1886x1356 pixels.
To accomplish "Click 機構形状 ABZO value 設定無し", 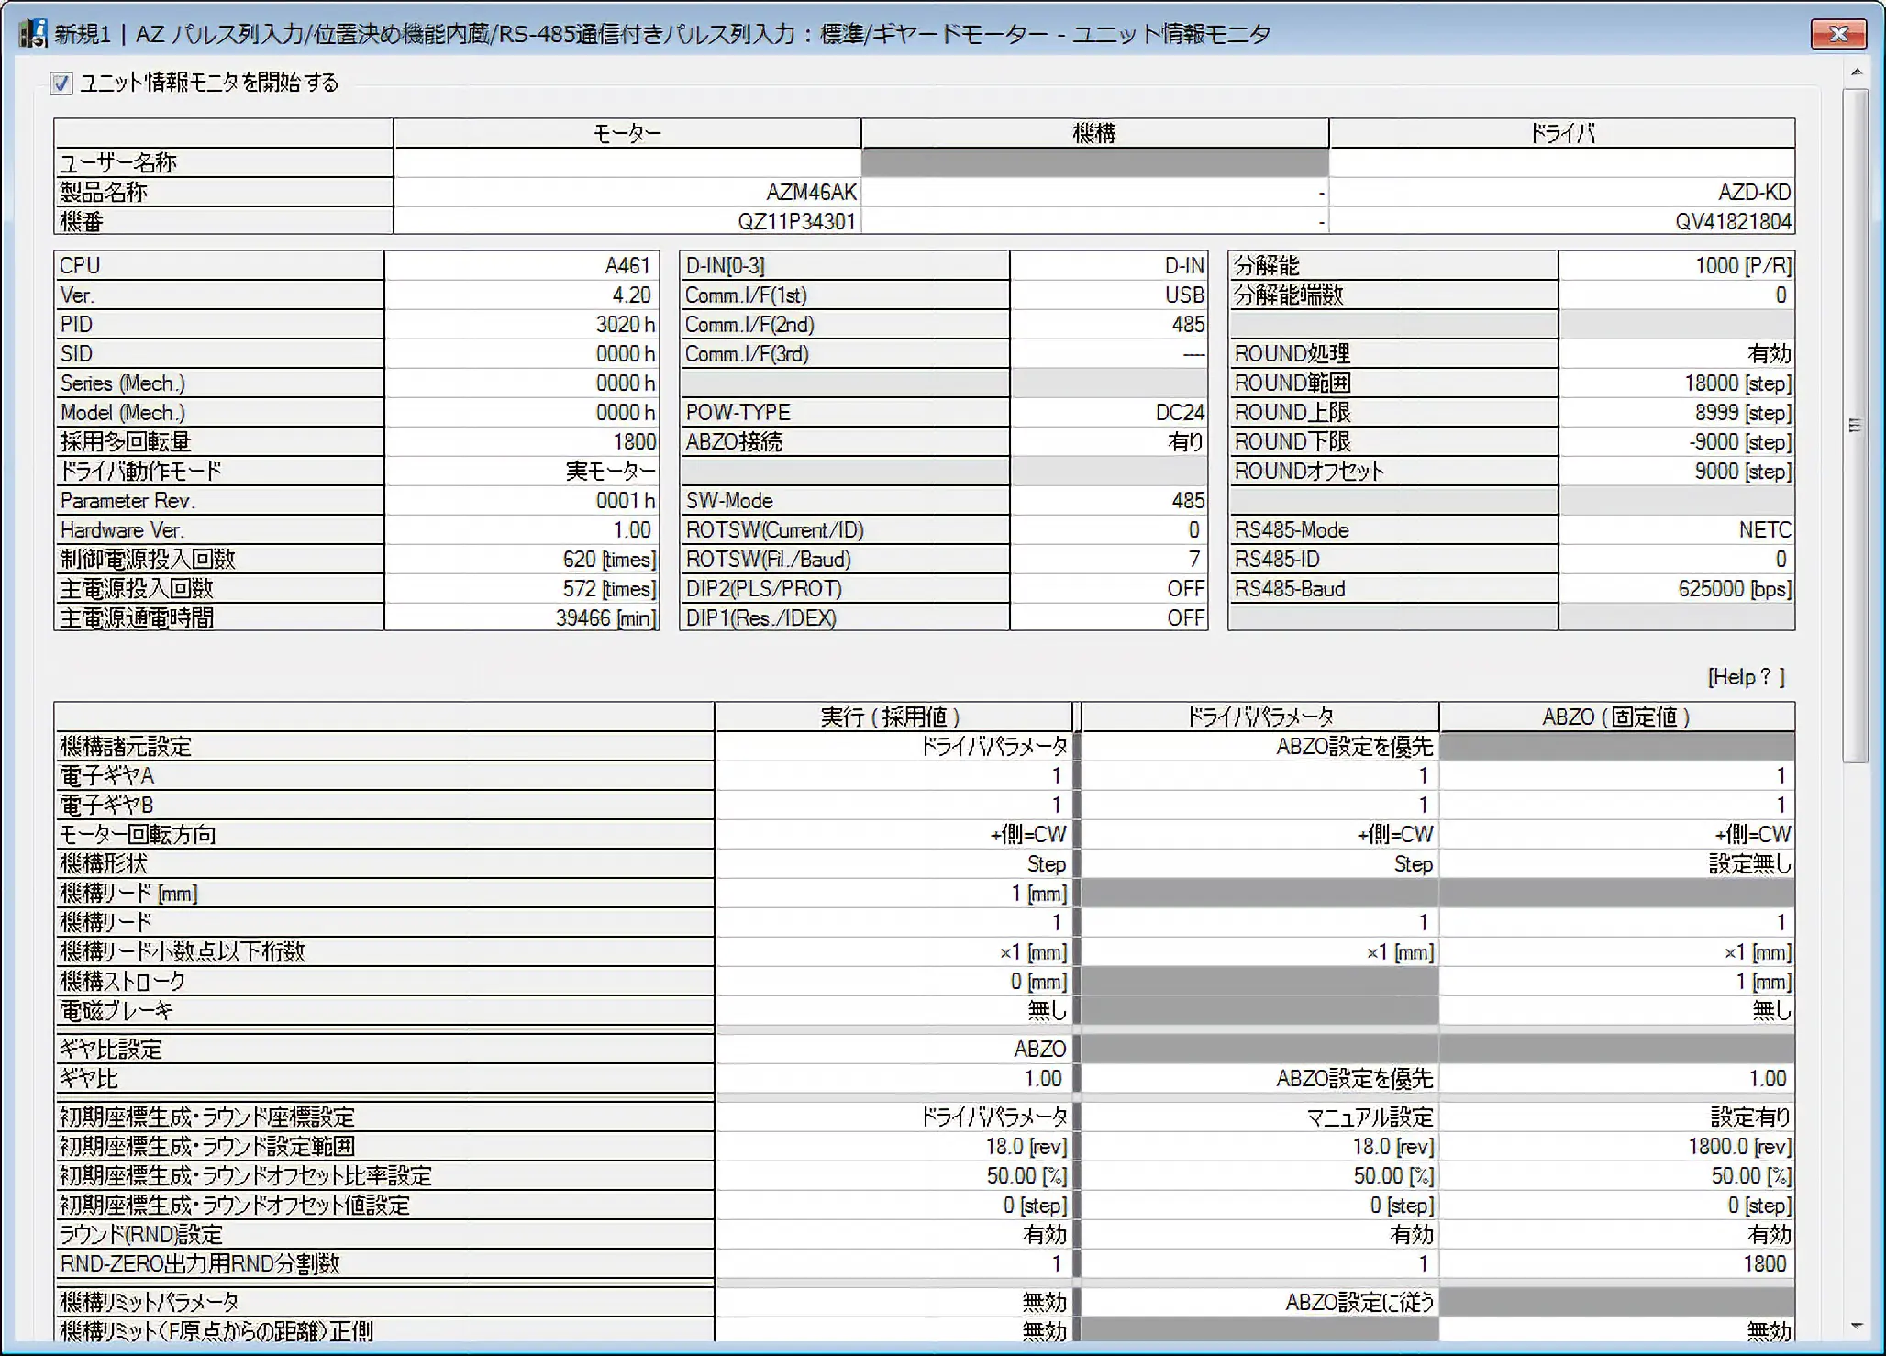I will (1750, 863).
